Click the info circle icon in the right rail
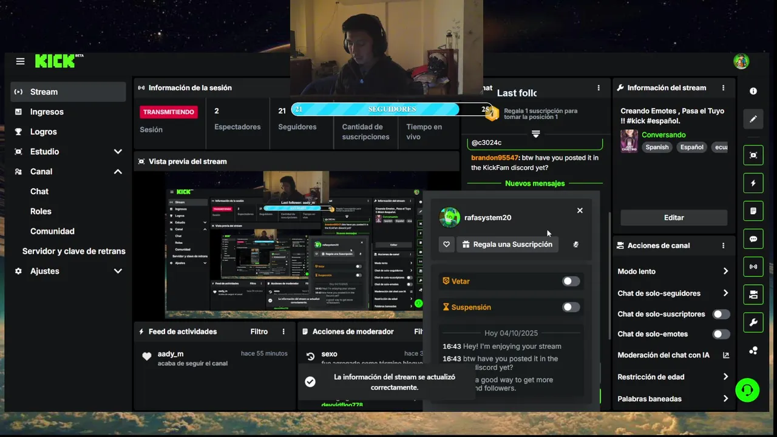Viewport: 777px width, 437px height. (x=753, y=91)
